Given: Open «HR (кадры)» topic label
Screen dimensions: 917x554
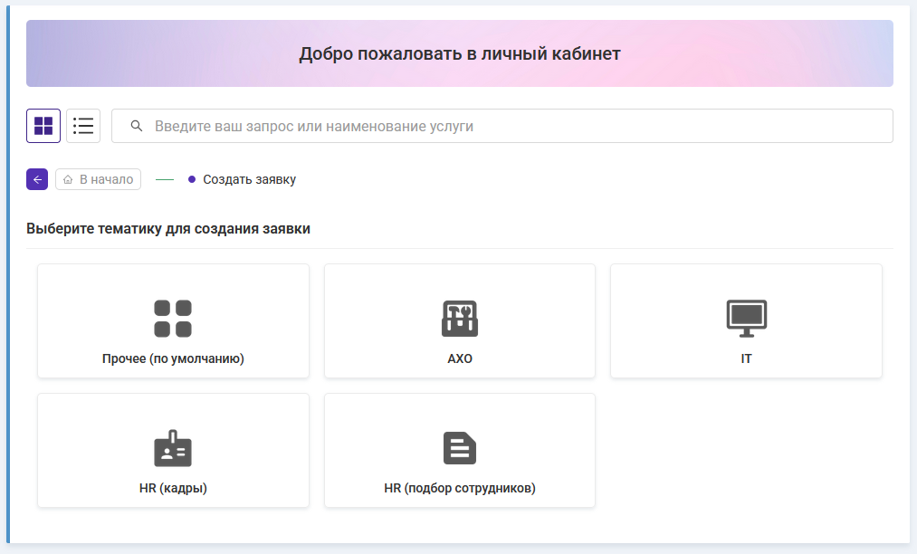Looking at the screenshot, I should click(x=173, y=488).
